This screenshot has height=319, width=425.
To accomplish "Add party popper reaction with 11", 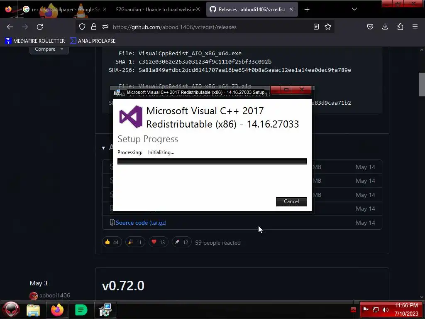I will 135,242.
